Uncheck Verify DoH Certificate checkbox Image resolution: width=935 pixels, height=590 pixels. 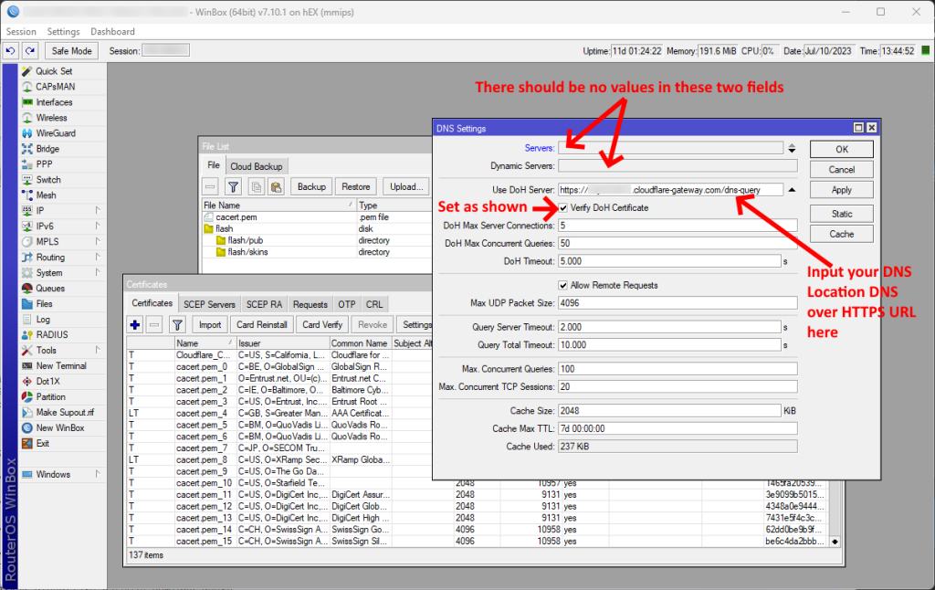click(x=562, y=208)
